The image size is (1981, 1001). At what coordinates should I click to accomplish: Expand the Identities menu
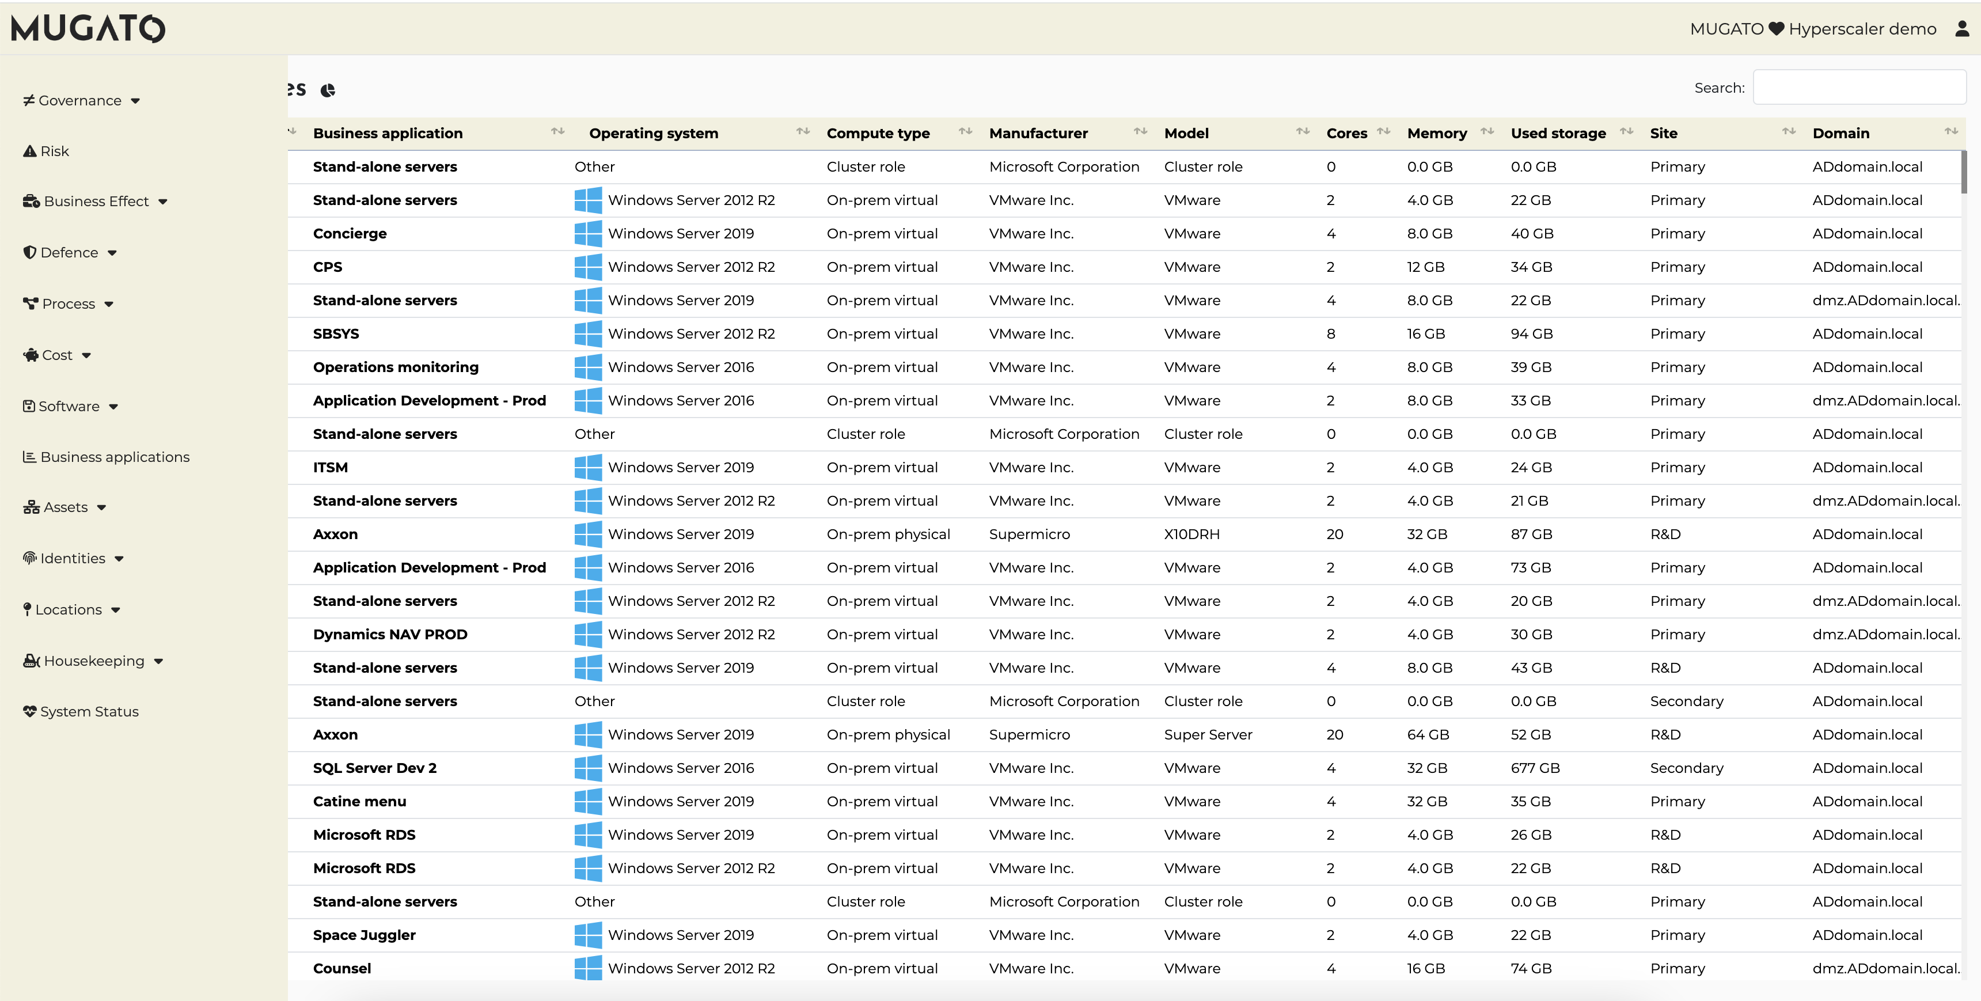pos(119,559)
